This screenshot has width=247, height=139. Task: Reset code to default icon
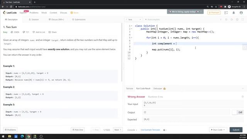tap(232, 20)
